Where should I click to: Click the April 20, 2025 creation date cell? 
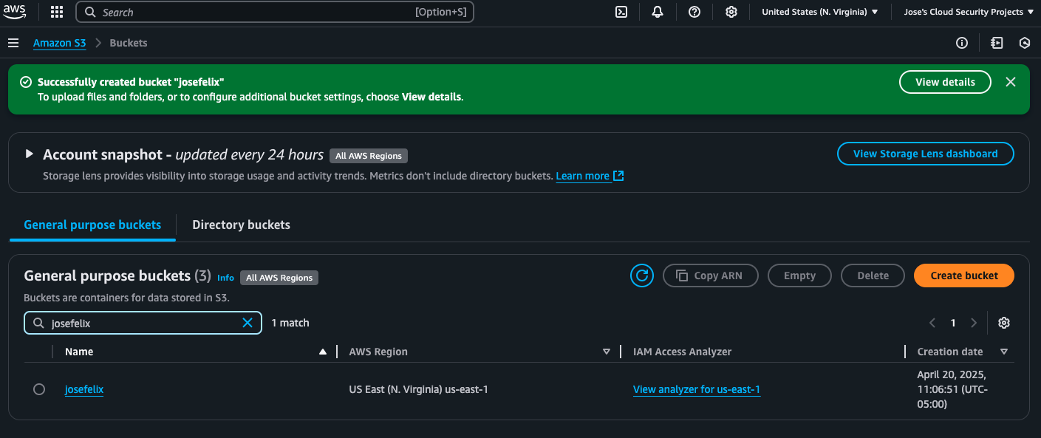pyautogui.click(x=952, y=389)
